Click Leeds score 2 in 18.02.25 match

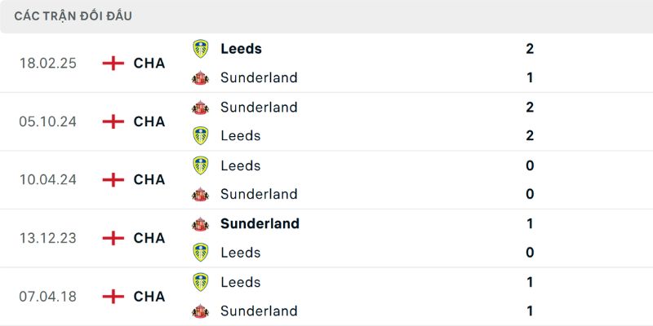click(x=530, y=49)
